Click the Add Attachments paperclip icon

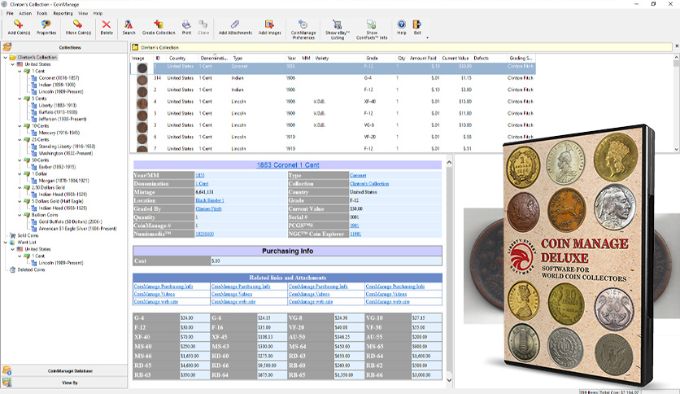point(234,24)
